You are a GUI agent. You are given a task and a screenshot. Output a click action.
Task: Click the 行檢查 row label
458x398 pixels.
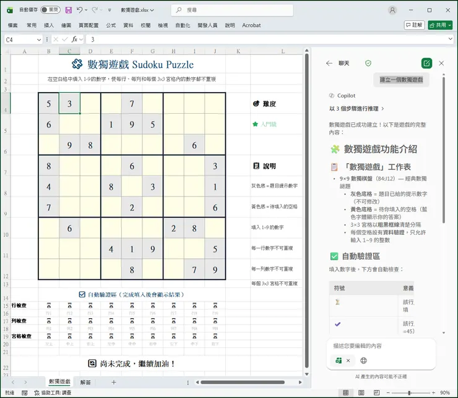coord(19,305)
